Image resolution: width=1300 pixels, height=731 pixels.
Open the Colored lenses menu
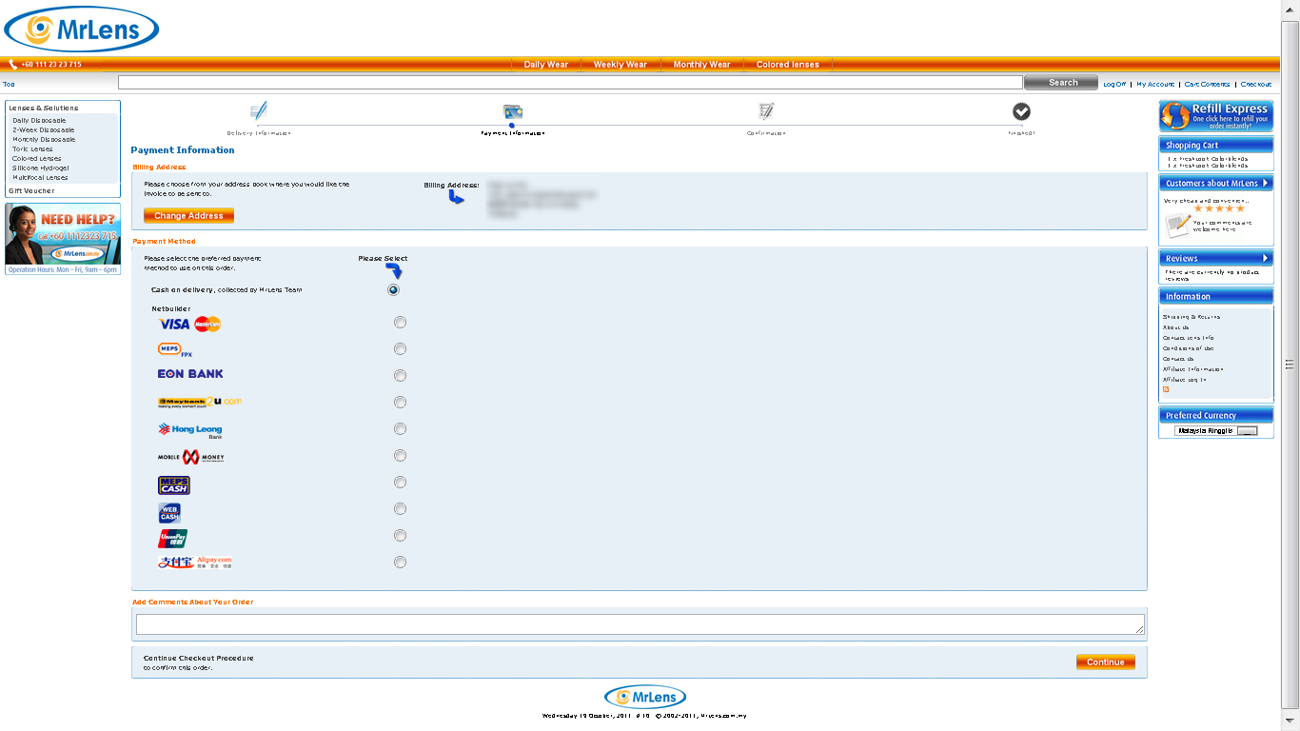[x=788, y=65]
